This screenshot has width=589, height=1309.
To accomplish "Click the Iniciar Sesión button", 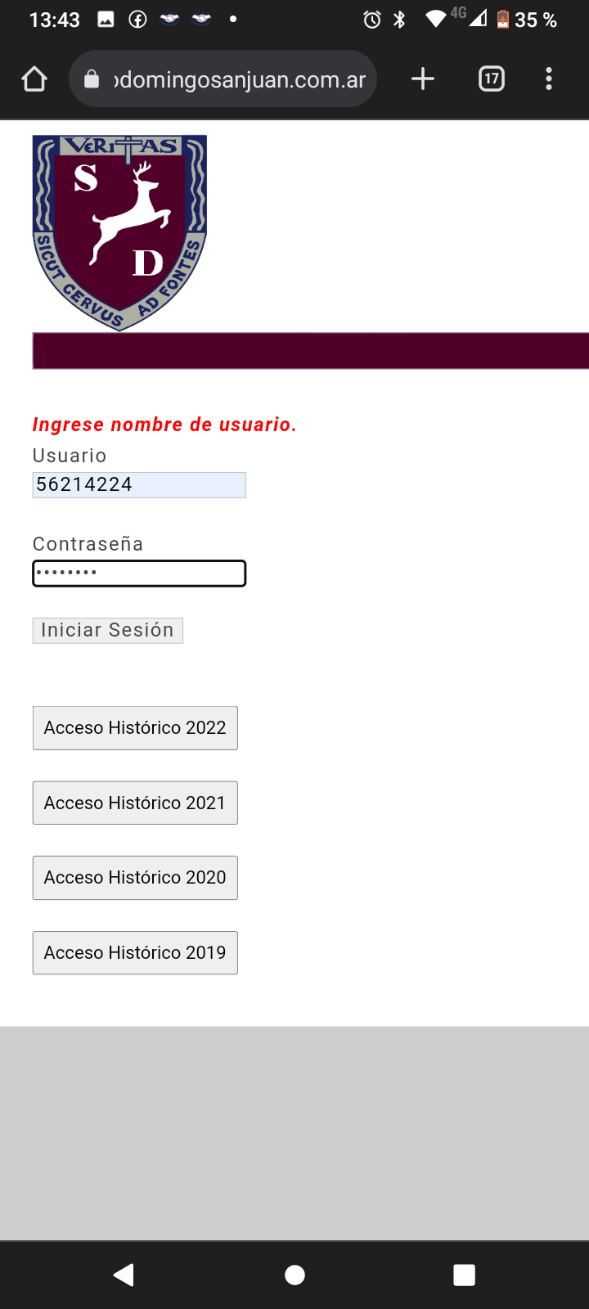I will pos(107,631).
